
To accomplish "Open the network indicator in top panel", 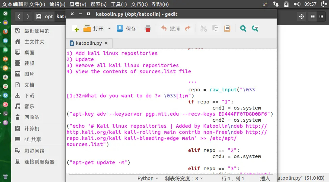I will pyautogui.click(x=276, y=4).
